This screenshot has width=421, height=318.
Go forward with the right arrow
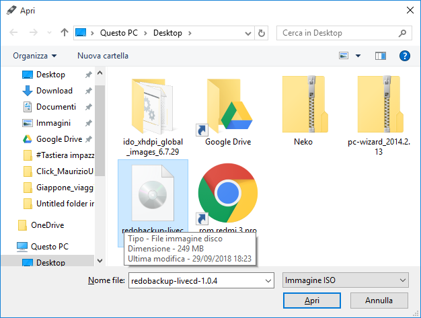(34, 33)
